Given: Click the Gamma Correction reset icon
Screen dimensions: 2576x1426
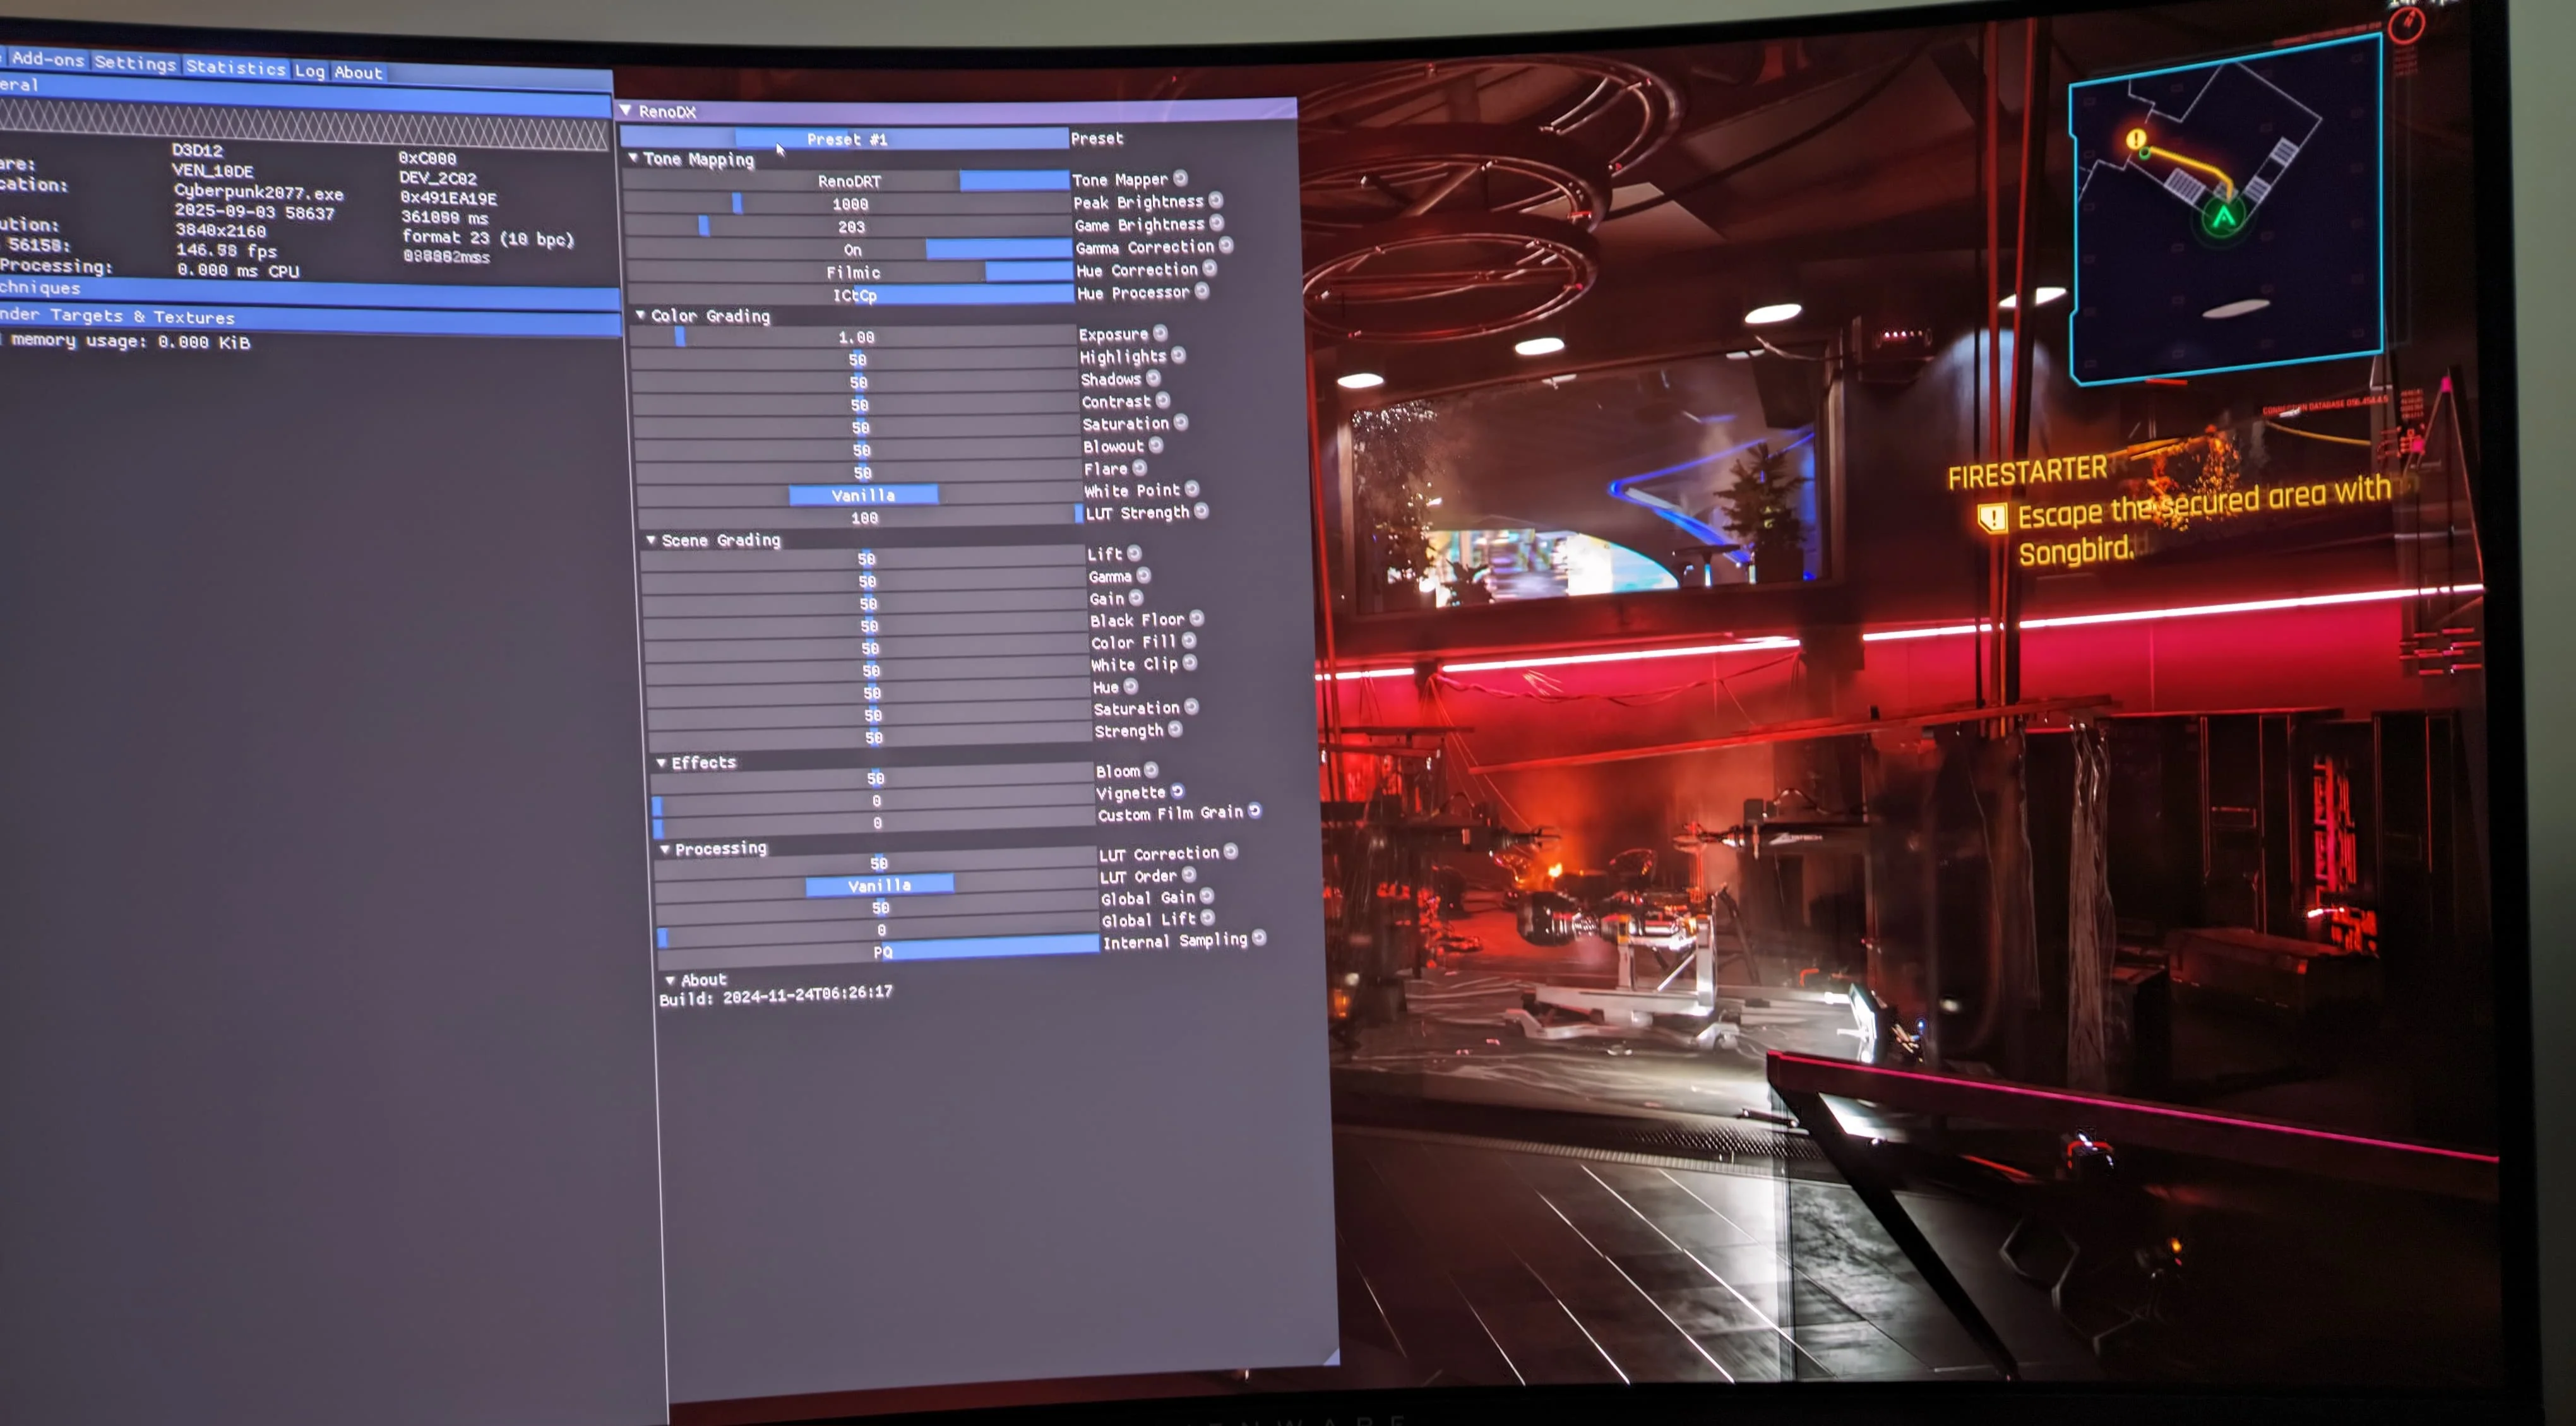Looking at the screenshot, I should pyautogui.click(x=1226, y=245).
